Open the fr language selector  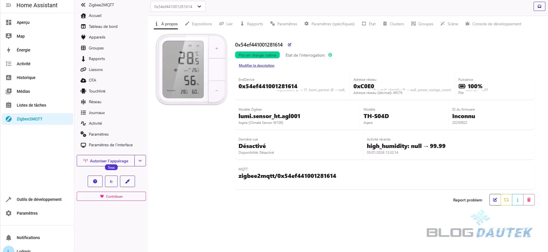pyautogui.click(x=111, y=181)
